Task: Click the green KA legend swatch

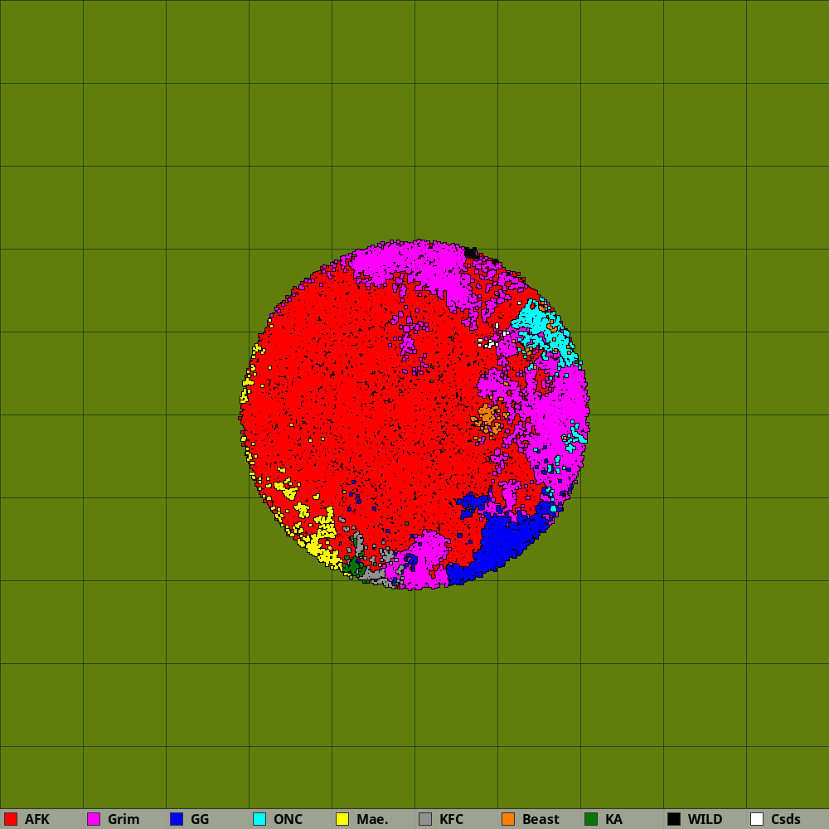Action: 591,819
